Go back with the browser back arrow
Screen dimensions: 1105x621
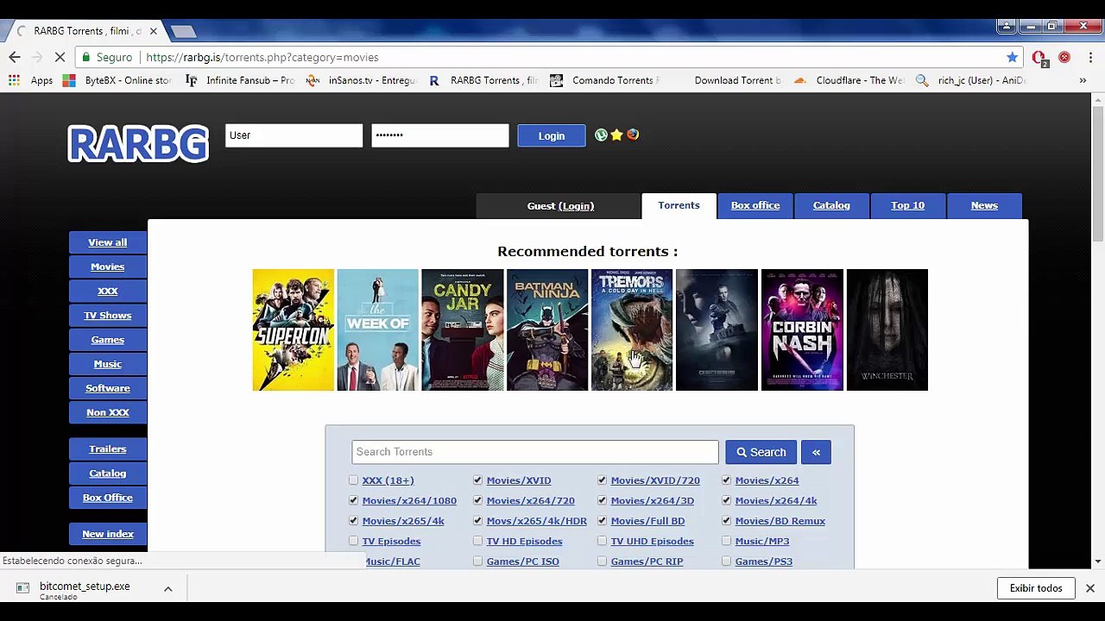(15, 57)
